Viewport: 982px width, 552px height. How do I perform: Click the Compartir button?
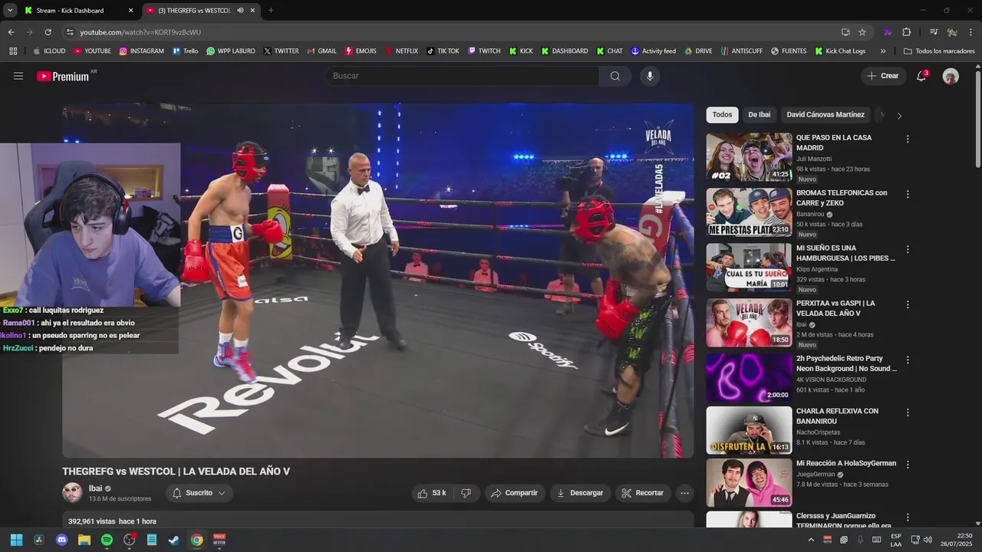(x=515, y=493)
